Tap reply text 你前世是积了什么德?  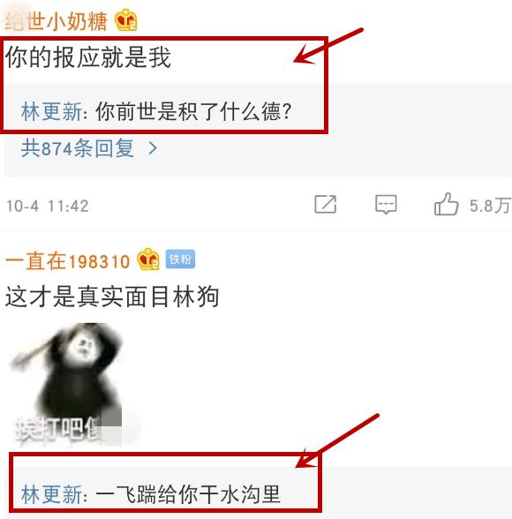coord(193,111)
